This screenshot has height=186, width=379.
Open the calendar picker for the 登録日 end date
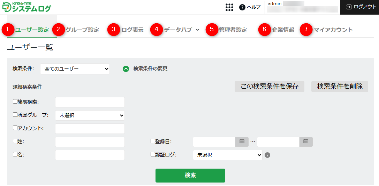pyautogui.click(x=306, y=141)
